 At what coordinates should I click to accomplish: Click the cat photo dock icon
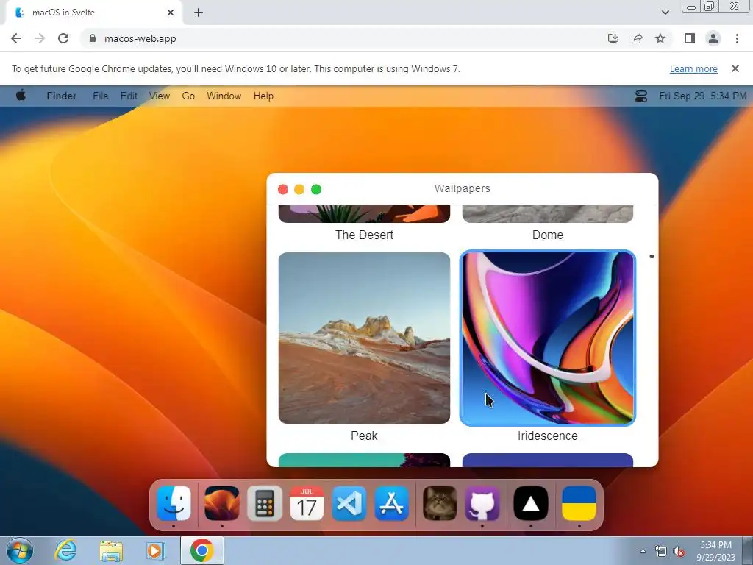(440, 503)
